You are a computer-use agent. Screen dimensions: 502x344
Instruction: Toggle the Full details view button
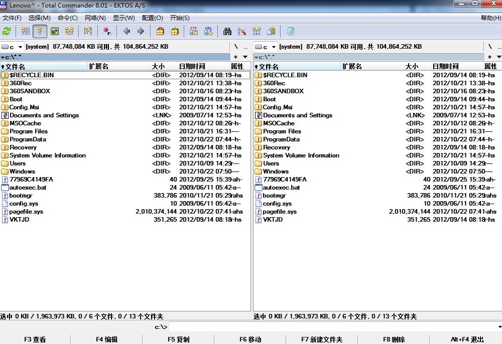tap(40, 31)
